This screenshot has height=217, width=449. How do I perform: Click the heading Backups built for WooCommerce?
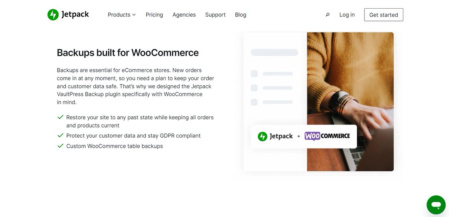tap(128, 52)
